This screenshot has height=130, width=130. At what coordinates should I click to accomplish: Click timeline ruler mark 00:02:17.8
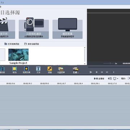coord(112,83)
